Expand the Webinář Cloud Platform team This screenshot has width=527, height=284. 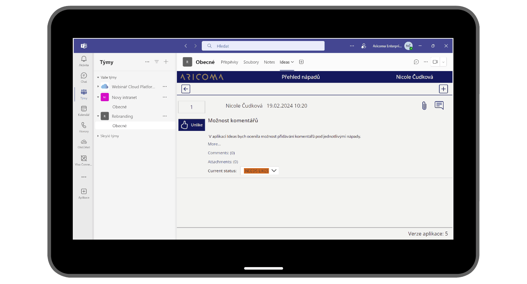tap(98, 87)
